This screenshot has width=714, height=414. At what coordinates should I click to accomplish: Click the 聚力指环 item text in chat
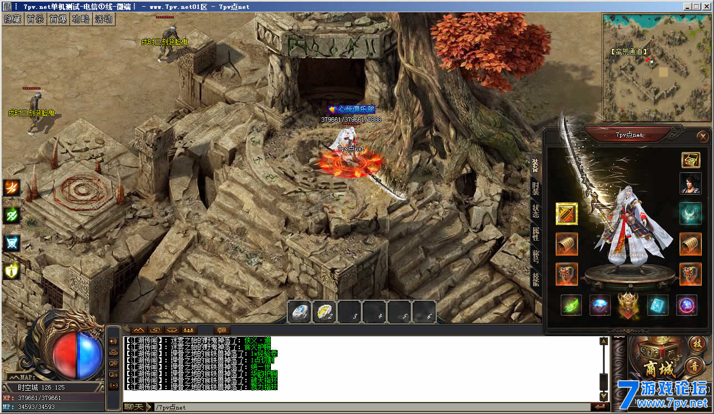264,387
